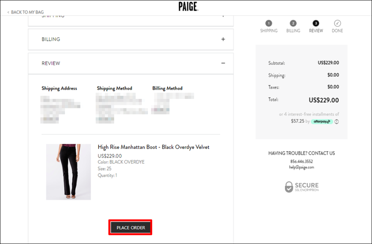Screen dimensions: 372x244
Task: Click the Secure SSL Encryption lock badge
Action: 301,187
